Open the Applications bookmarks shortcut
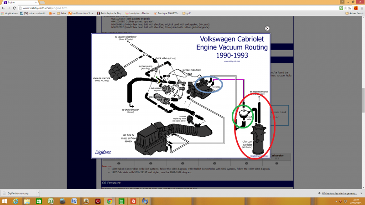The height and width of the screenshot is (205, 365). (10, 13)
